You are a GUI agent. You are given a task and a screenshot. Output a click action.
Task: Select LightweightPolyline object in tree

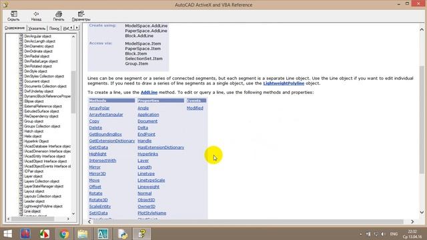coord(43,206)
